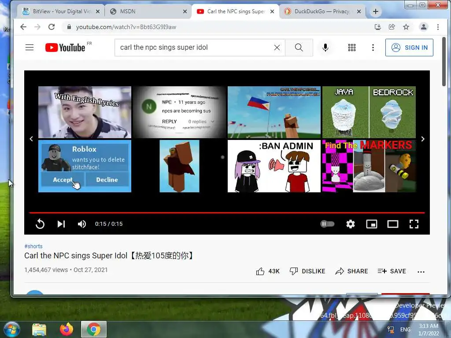The image size is (451, 338).
Task: Click the YouTube logo
Action: 65,48
